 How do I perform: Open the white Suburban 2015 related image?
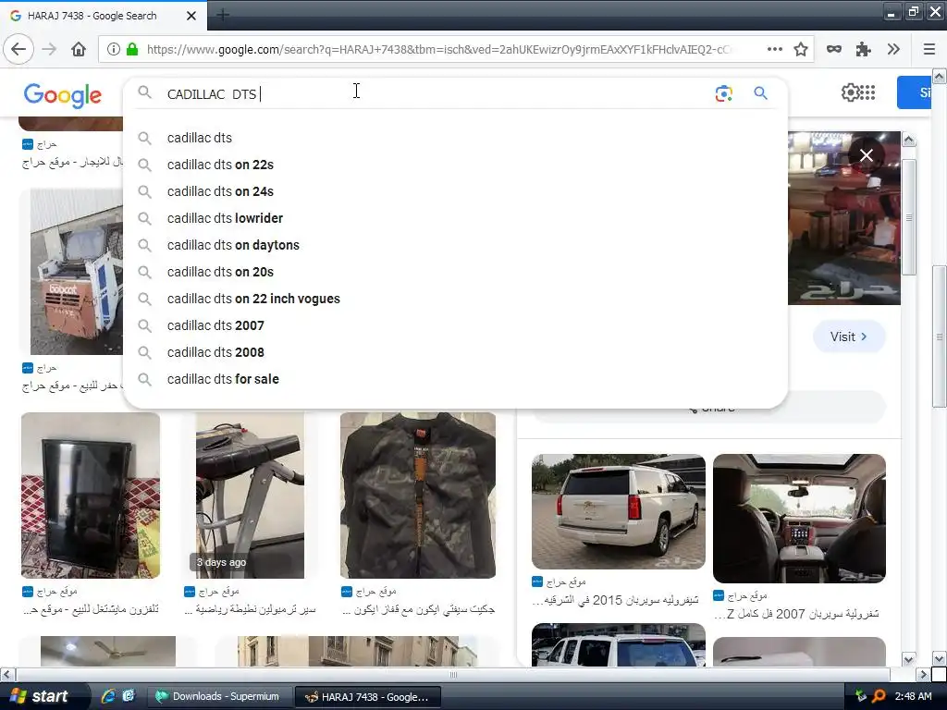[x=619, y=511]
